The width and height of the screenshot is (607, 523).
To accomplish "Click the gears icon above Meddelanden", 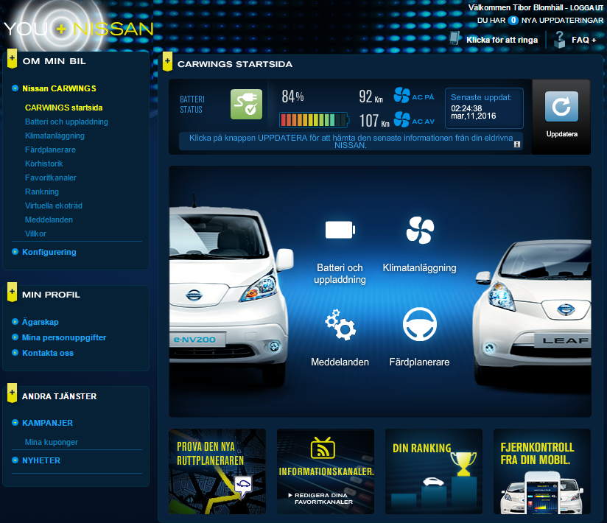I will pyautogui.click(x=340, y=325).
